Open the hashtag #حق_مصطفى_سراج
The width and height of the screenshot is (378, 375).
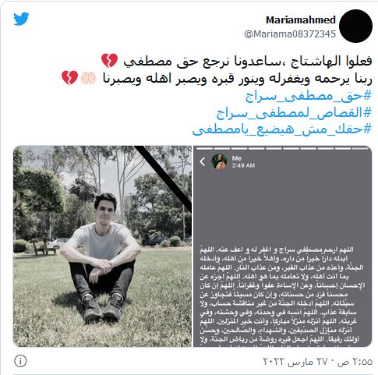point(309,97)
